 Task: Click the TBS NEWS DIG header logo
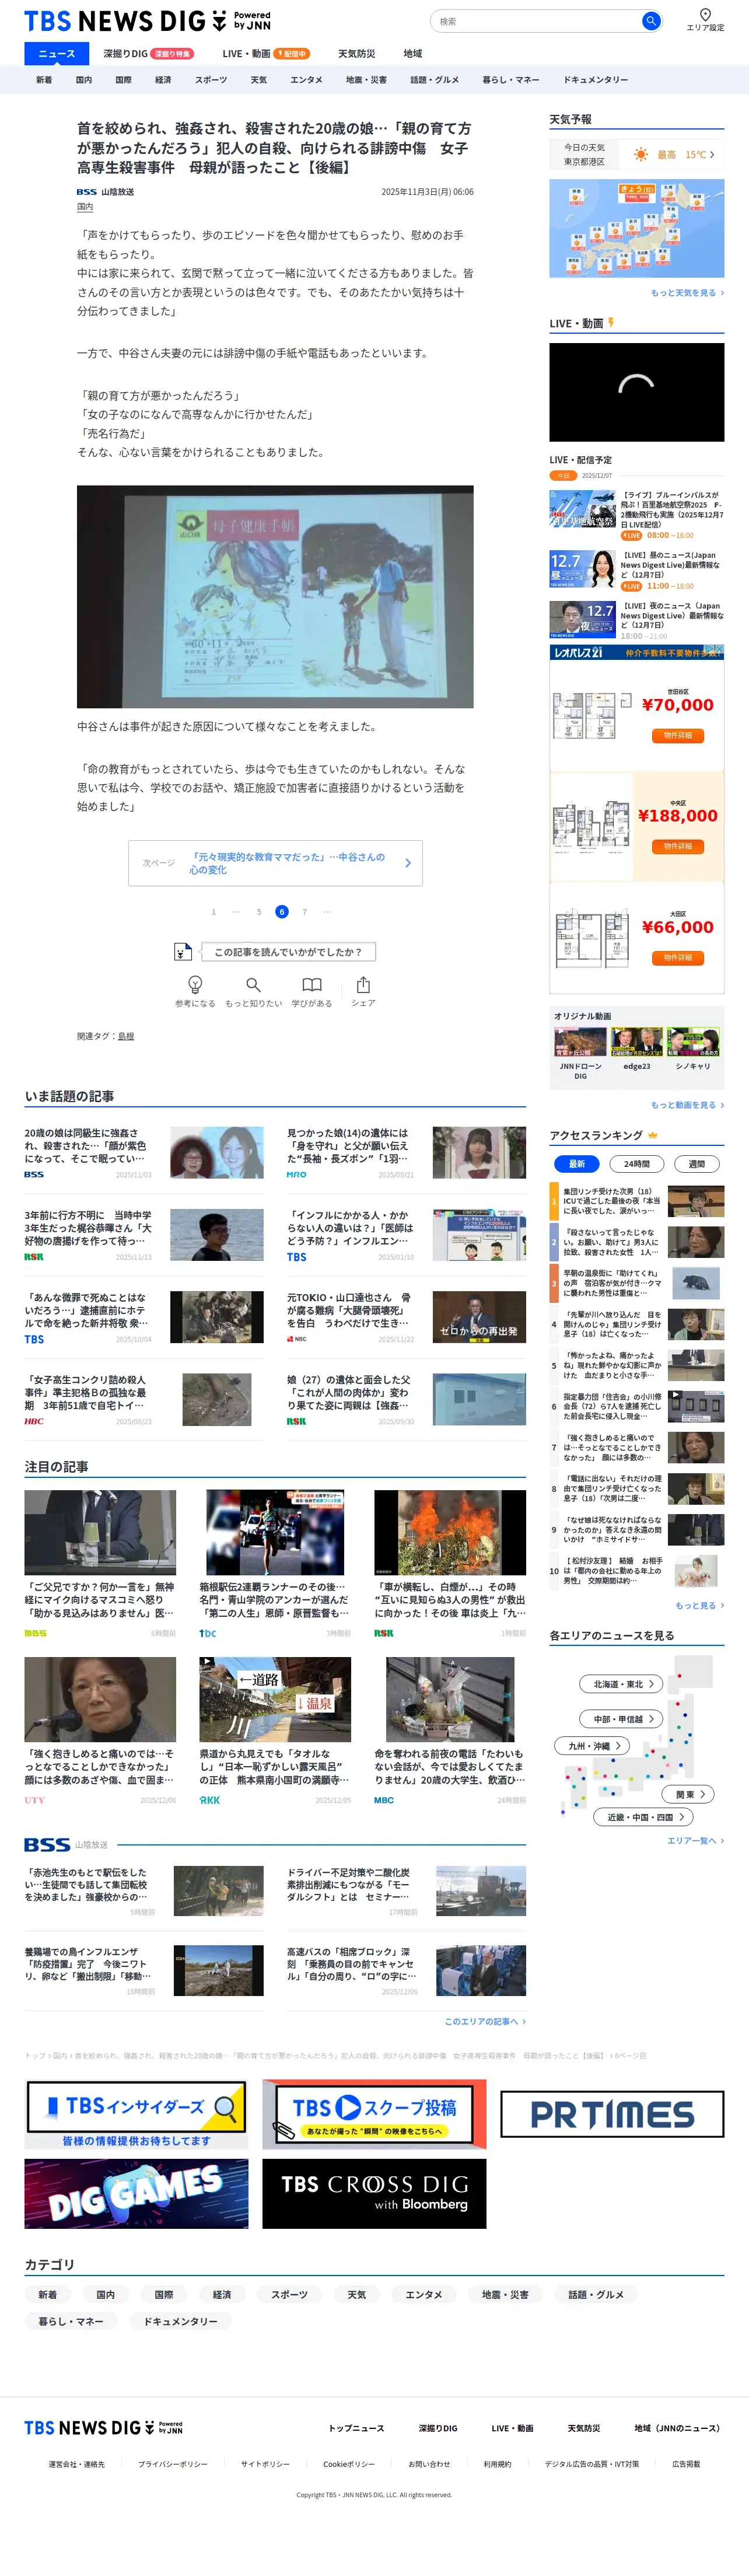click(x=147, y=21)
